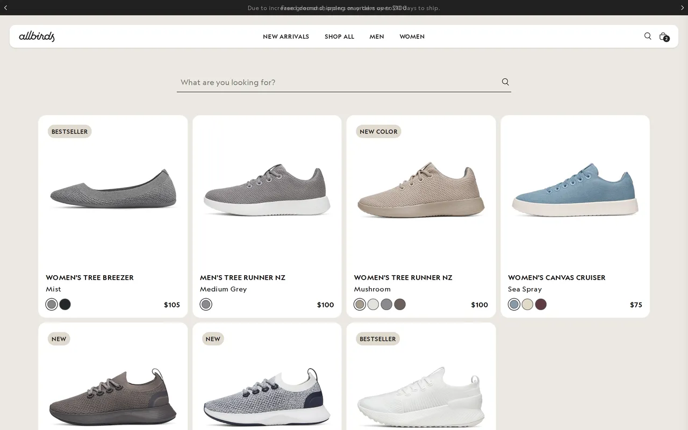Click the $105 price
This screenshot has height=430, width=688.
[x=172, y=305]
